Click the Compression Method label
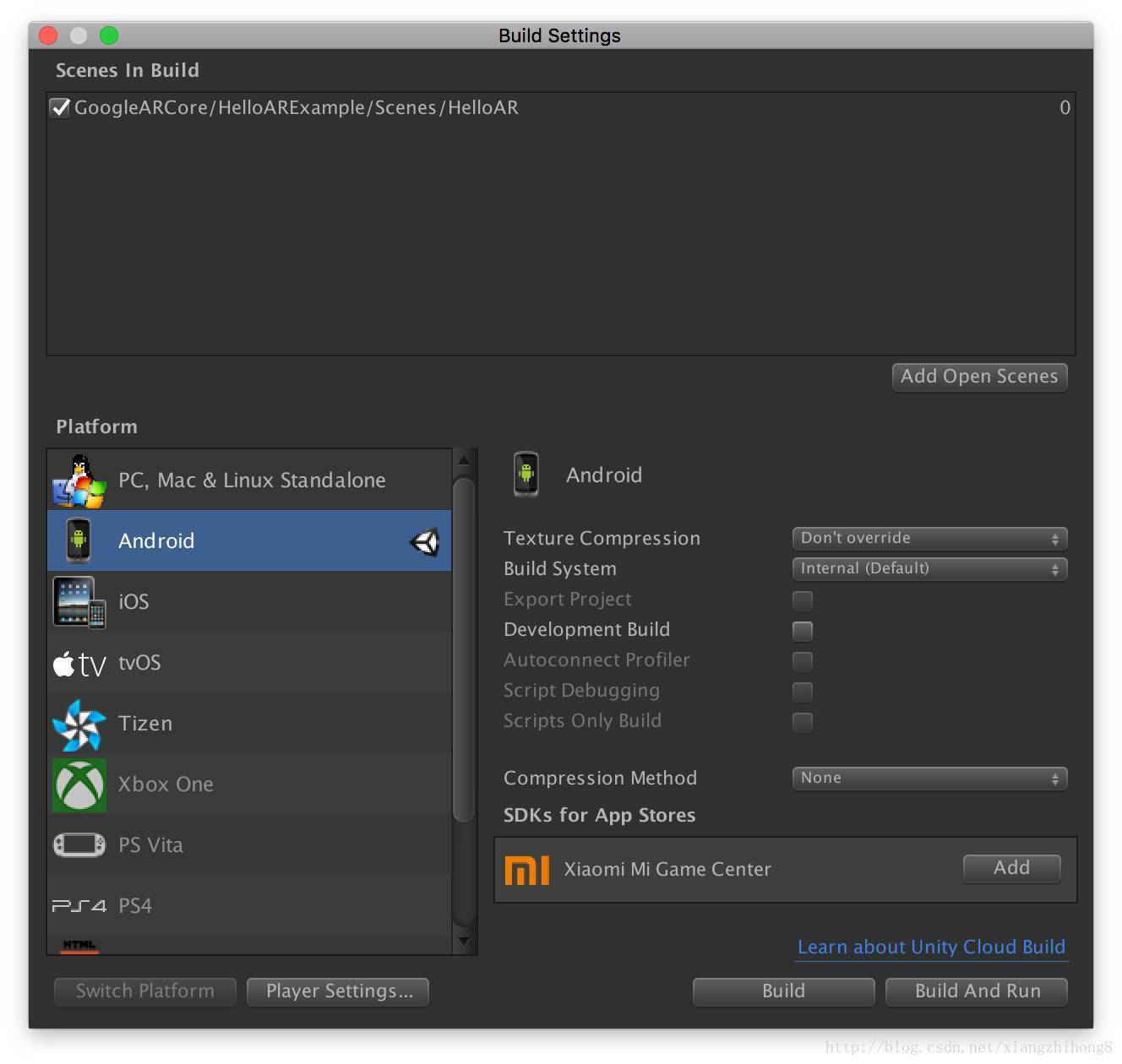This screenshot has height=1064, width=1122. (600, 779)
